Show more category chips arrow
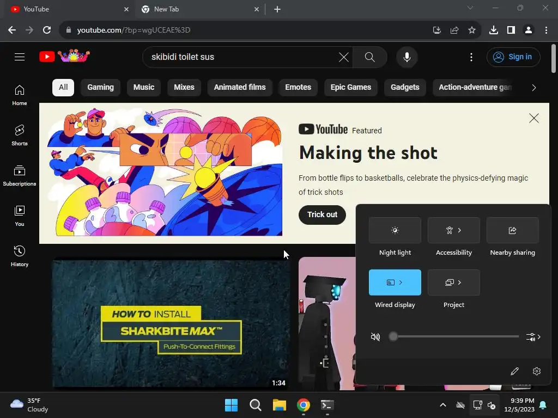The image size is (558, 418). click(x=533, y=88)
